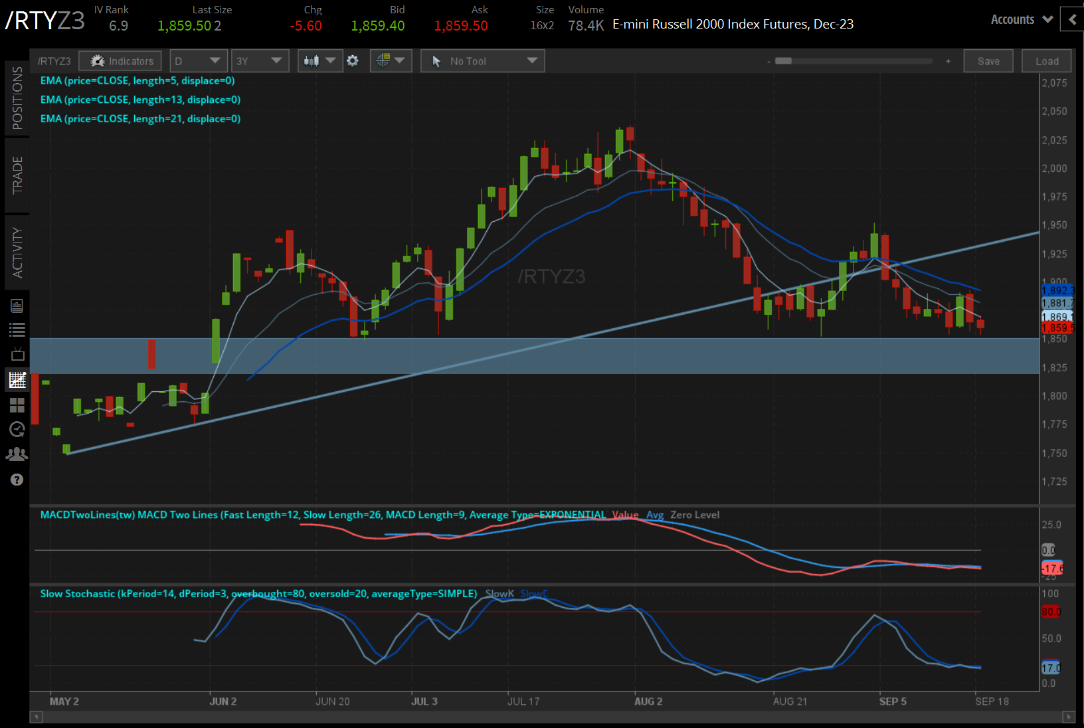Open the 3Y range dropdown
The height and width of the screenshot is (728, 1084).
260,60
